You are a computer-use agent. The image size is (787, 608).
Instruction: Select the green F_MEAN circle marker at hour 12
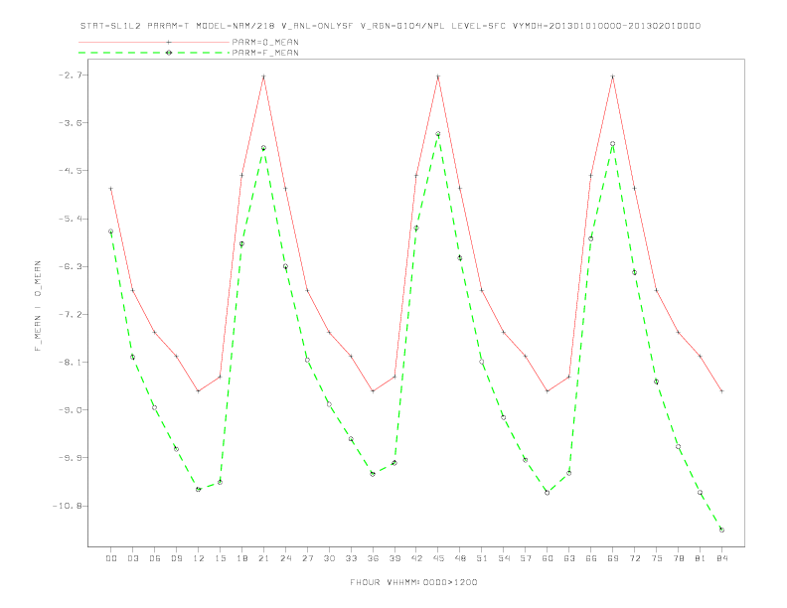[x=199, y=490]
